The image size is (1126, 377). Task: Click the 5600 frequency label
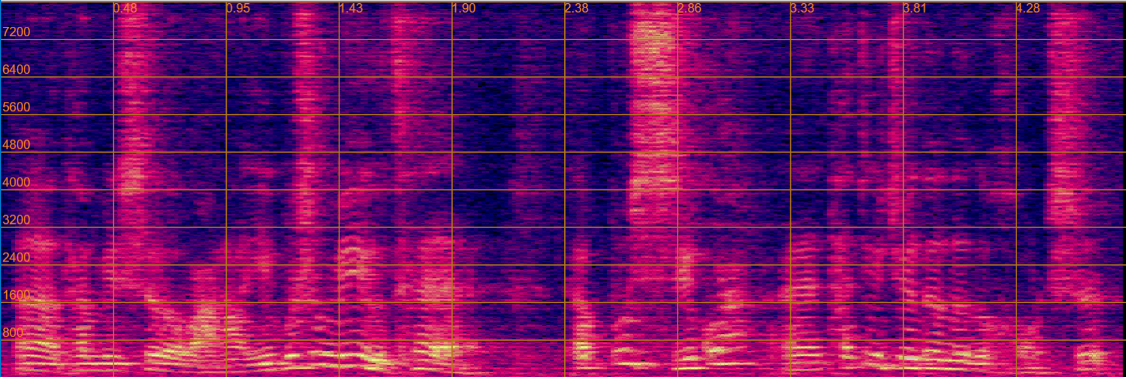[x=16, y=107]
